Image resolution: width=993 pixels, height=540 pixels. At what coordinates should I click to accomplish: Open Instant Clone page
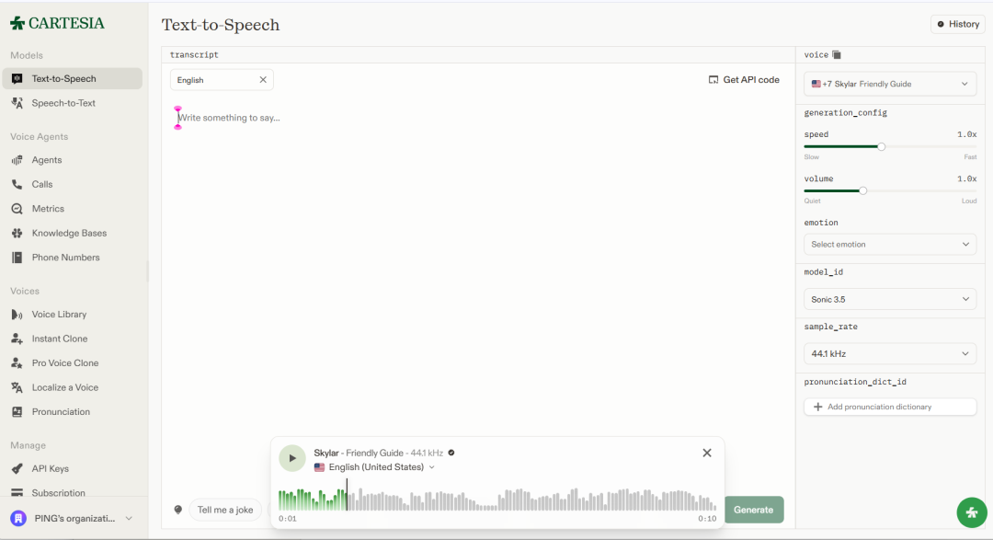(73, 339)
